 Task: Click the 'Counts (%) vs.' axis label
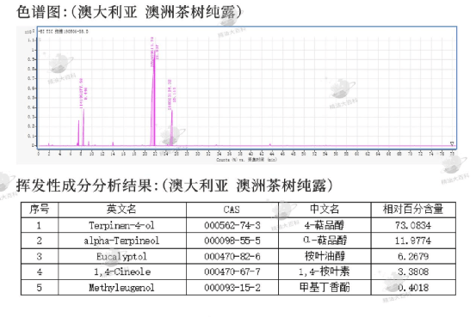click(x=246, y=160)
